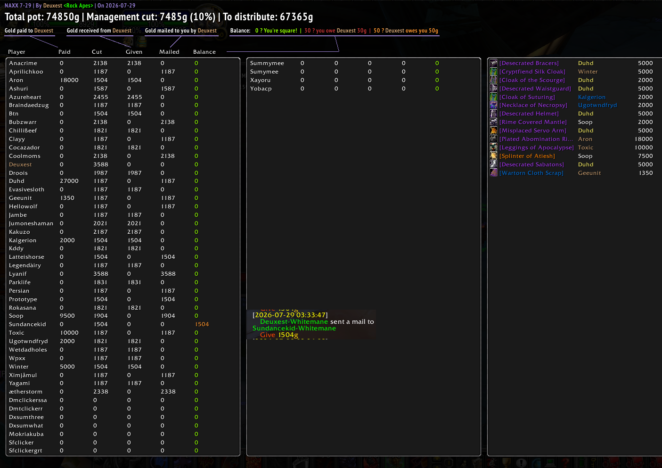
Task: Select the Azureheart player row
Action: click(x=123, y=97)
